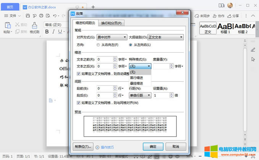Viewport: 259px width, 160px height.
Task: Click the Print icon
Action: point(41,16)
